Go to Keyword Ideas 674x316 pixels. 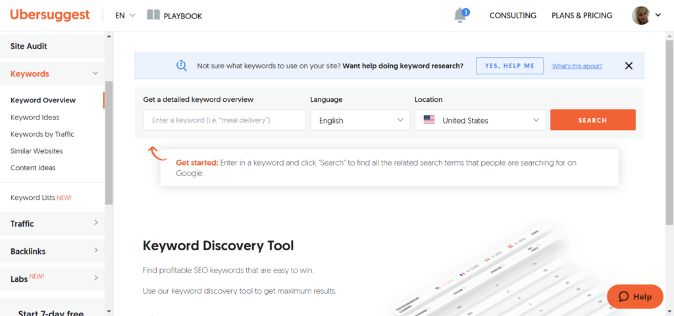pos(35,117)
